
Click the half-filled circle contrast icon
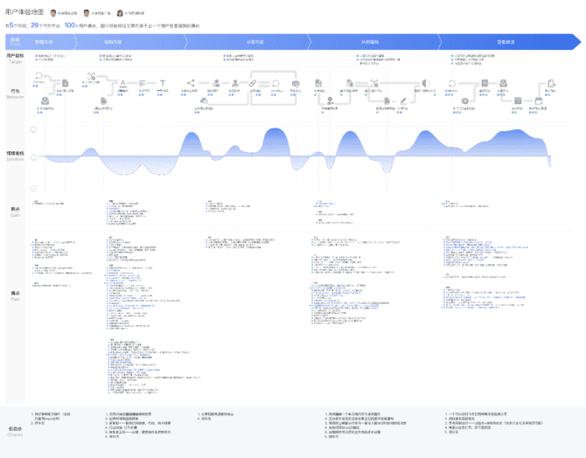click(426, 83)
